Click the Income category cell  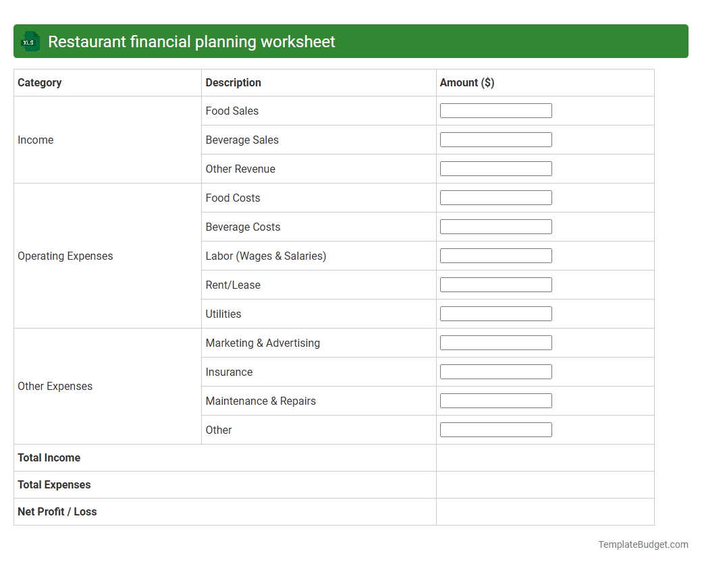[x=35, y=140]
